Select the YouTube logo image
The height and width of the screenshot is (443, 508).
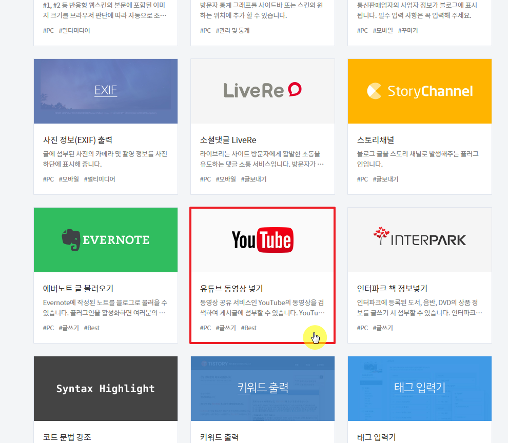tap(263, 240)
